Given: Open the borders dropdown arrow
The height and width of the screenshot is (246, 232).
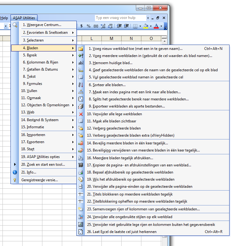Looking at the screenshot, I should click(140, 26).
